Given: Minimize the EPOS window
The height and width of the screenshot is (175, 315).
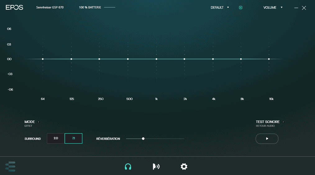Looking at the screenshot, I should pos(296,8).
